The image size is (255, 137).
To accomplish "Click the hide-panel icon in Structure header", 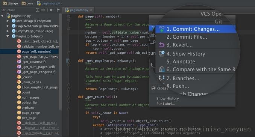I will [x=58, y=10].
